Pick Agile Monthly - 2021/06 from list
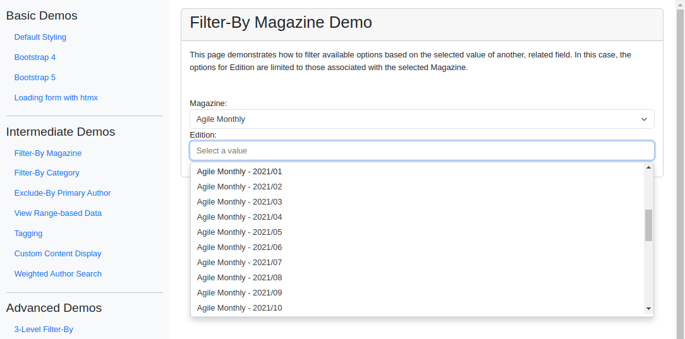Image resolution: width=685 pixels, height=339 pixels. coord(418,247)
